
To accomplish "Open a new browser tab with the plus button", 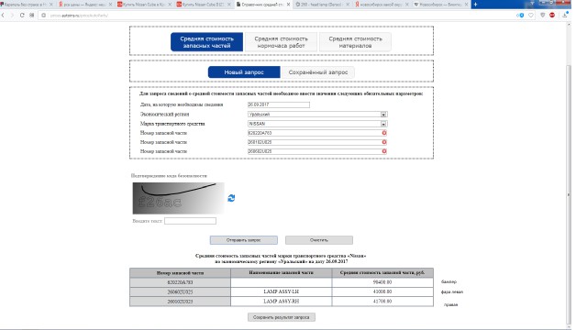I will pyautogui.click(x=475, y=5).
